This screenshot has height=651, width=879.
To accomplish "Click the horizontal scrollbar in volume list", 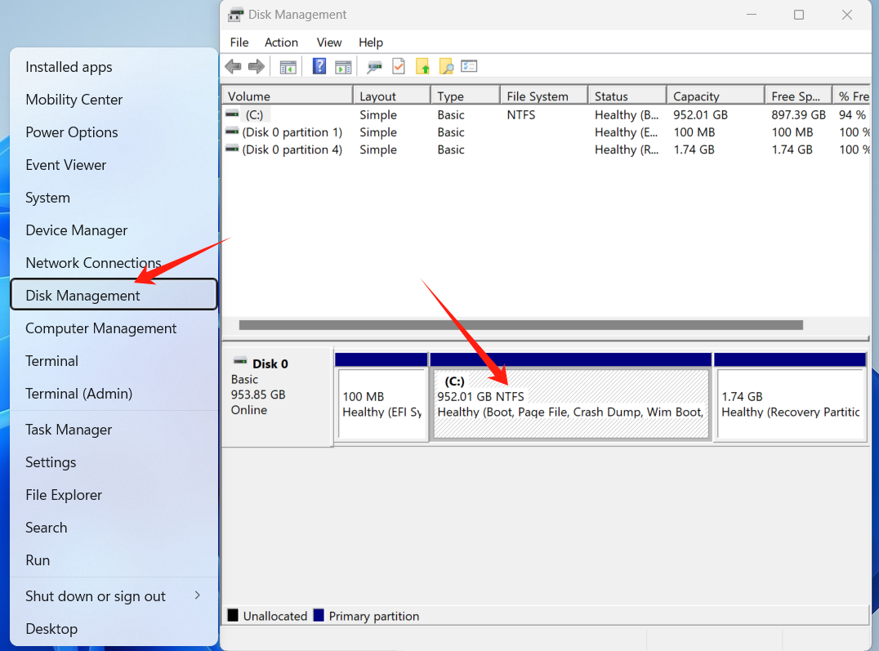I will tap(520, 325).
